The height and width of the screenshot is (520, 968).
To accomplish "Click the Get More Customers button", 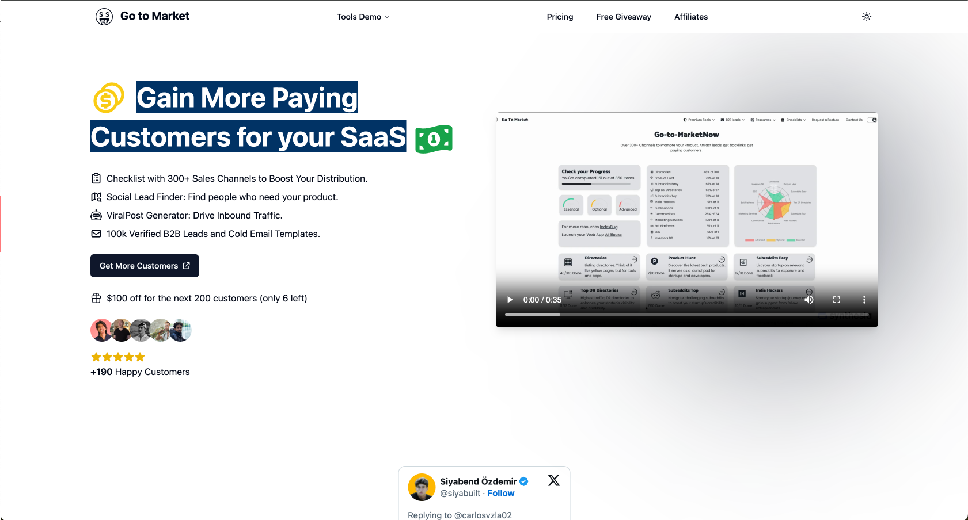I will point(145,266).
